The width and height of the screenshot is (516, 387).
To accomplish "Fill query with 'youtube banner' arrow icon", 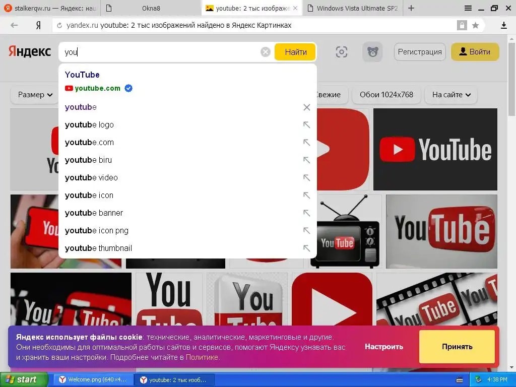I will [307, 213].
